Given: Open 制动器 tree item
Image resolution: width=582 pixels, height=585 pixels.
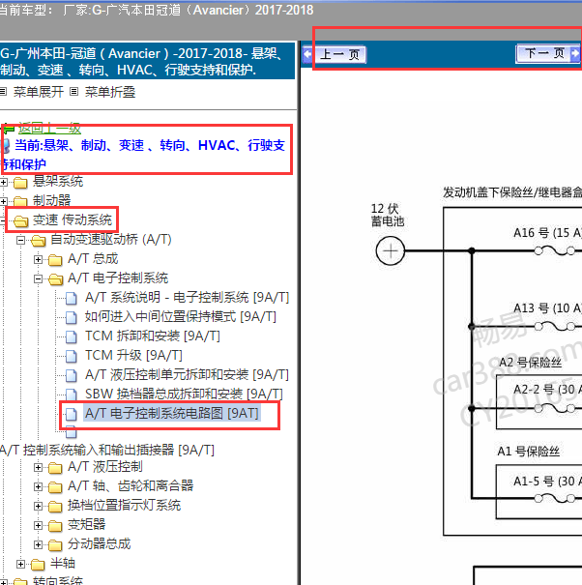Looking at the screenshot, I should tap(51, 201).
